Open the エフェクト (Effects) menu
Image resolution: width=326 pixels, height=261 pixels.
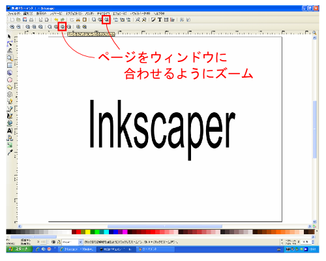[119, 14]
